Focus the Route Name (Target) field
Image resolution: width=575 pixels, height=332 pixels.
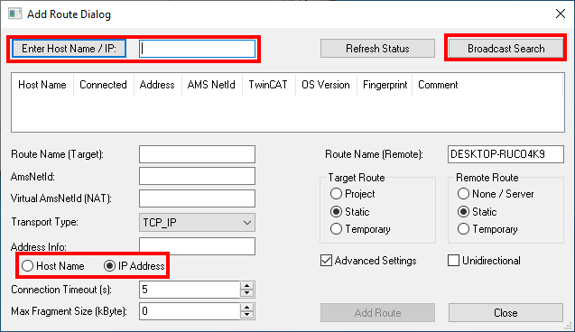tap(198, 154)
